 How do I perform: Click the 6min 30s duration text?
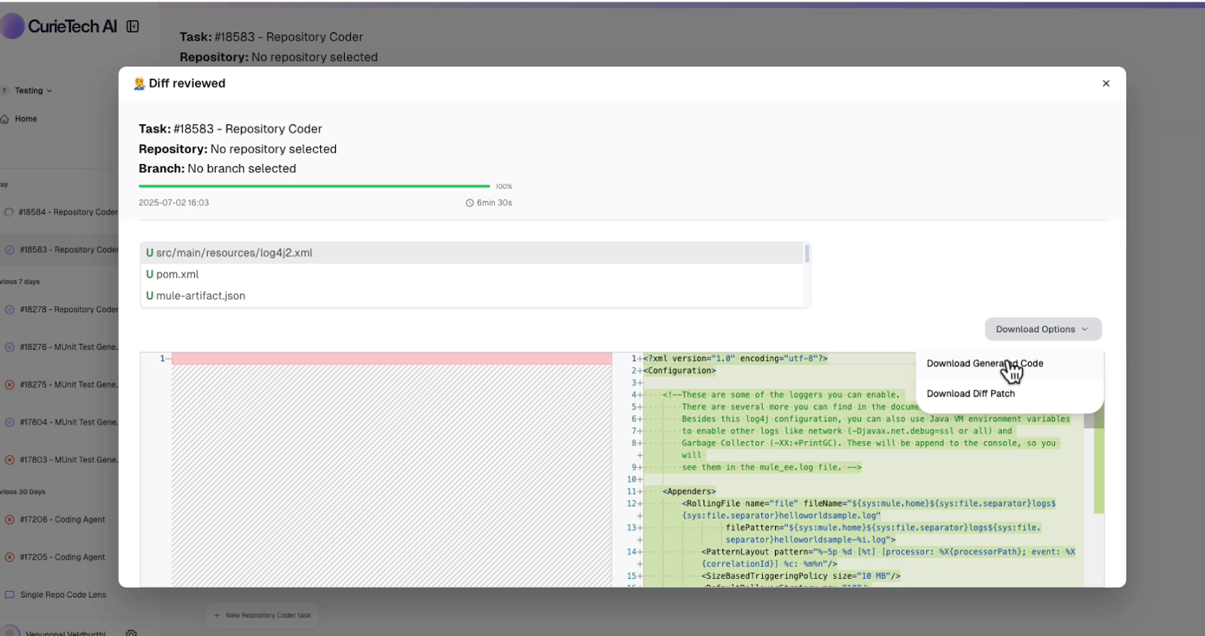pyautogui.click(x=494, y=203)
